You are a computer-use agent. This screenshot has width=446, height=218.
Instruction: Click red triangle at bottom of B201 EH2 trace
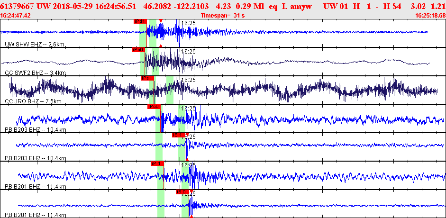point(191,216)
